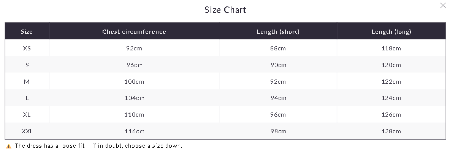The height and width of the screenshot is (153, 450).
Task: Select the XL size row label
Action: click(x=27, y=115)
